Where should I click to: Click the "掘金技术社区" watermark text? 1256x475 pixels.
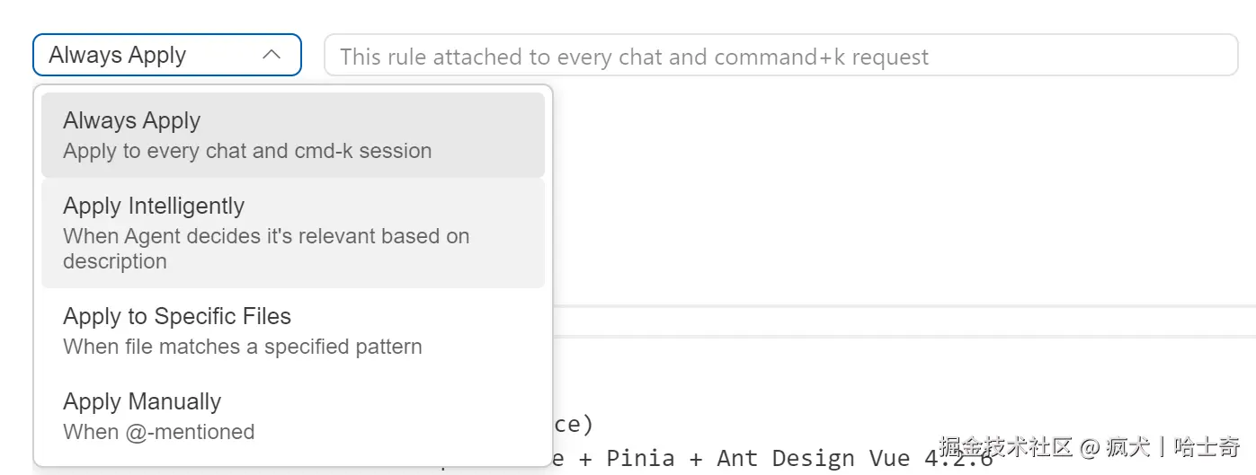[1005, 446]
